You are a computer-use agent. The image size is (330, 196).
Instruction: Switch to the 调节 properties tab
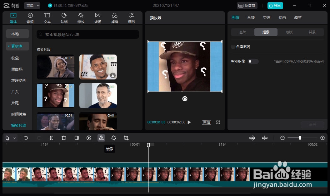[297, 18]
